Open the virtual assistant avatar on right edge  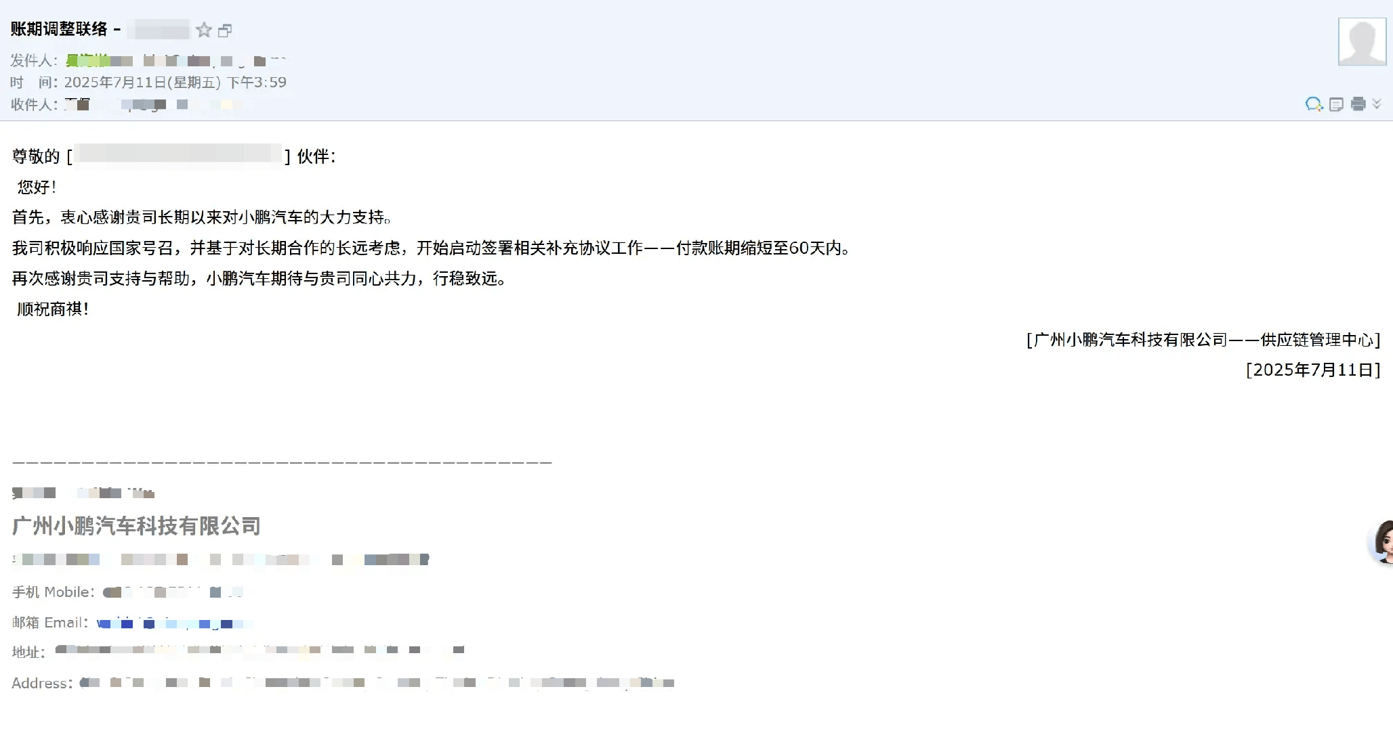1381,541
